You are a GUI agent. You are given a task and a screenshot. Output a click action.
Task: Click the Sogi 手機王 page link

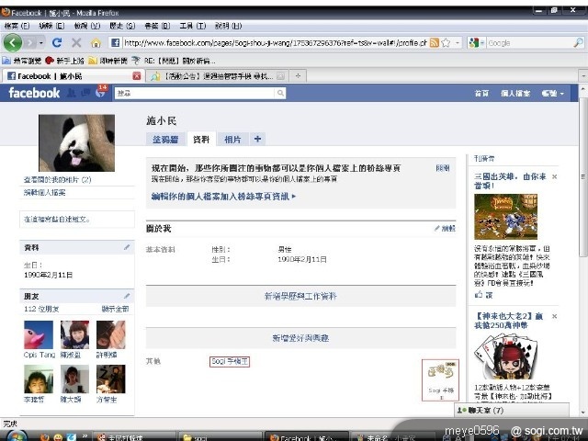point(230,361)
